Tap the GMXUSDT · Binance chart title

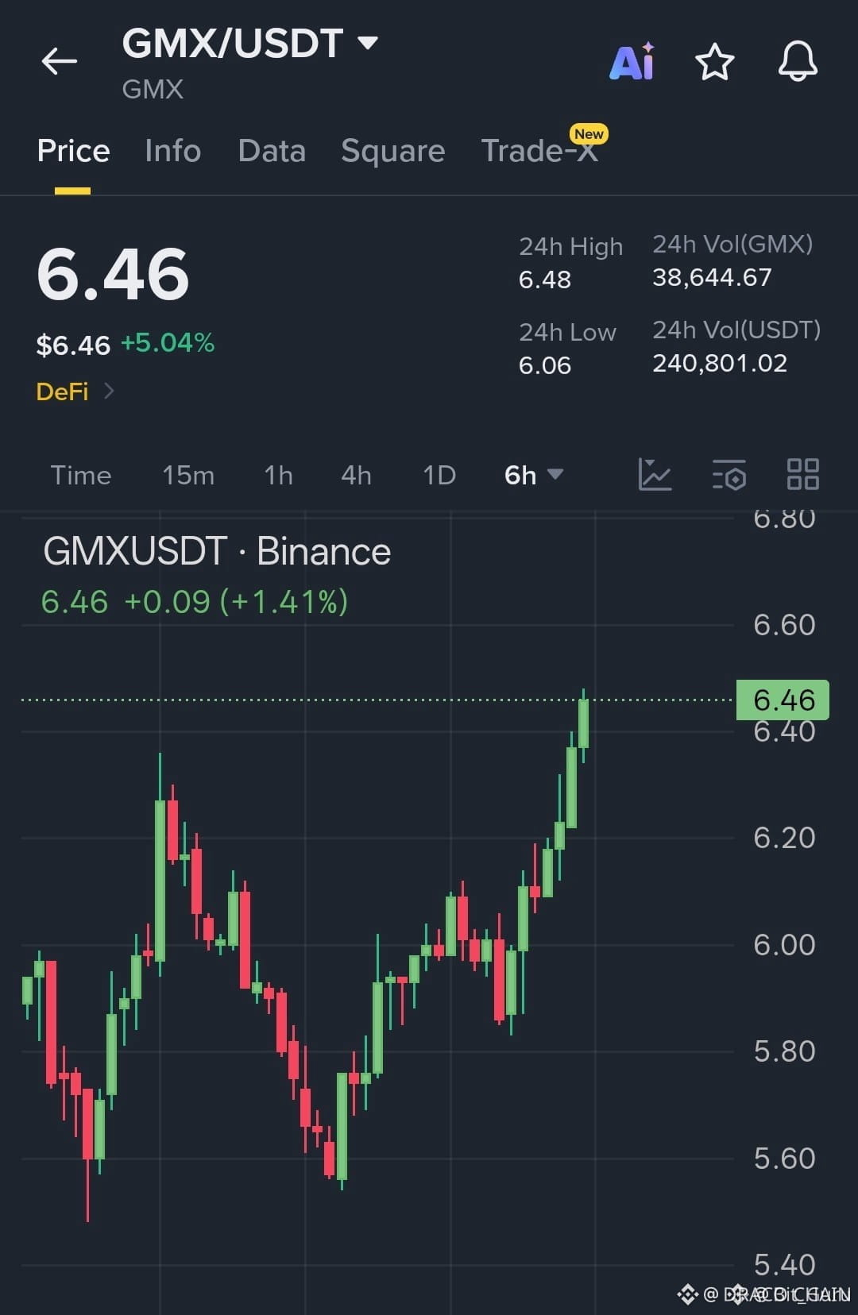217,551
